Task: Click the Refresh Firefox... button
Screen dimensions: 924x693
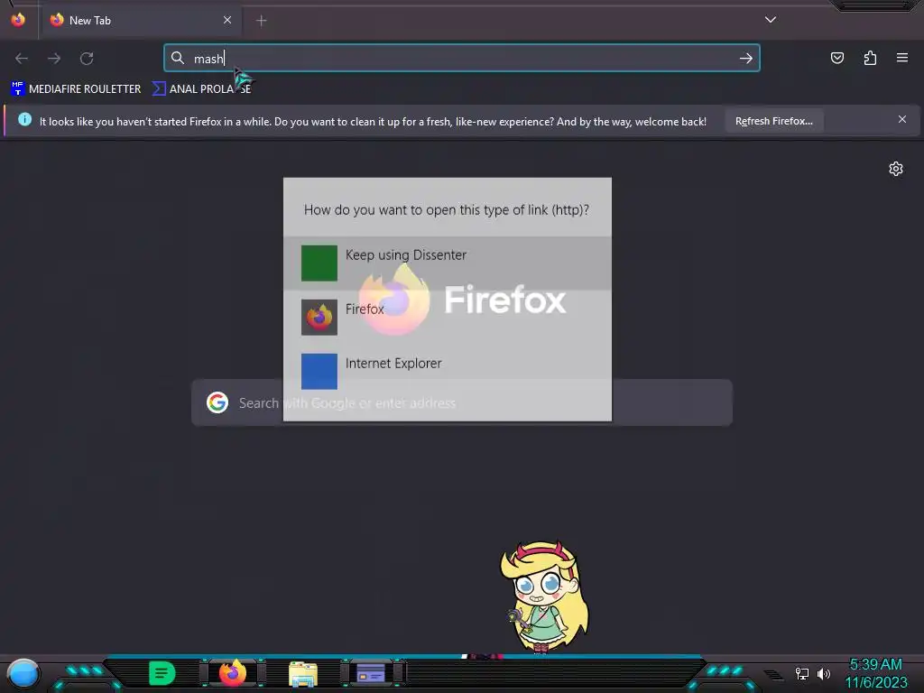Action: (773, 121)
